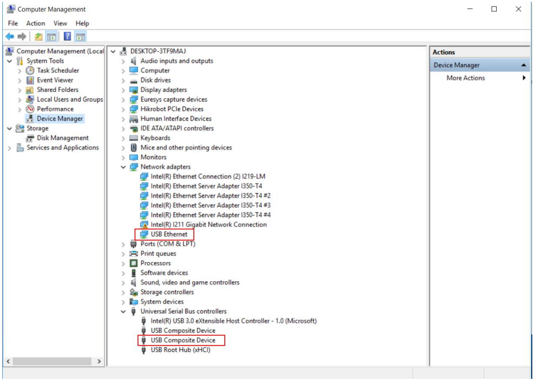Select Shared Folders in System Tools
Viewport: 534px width, 380px height.
(58, 90)
